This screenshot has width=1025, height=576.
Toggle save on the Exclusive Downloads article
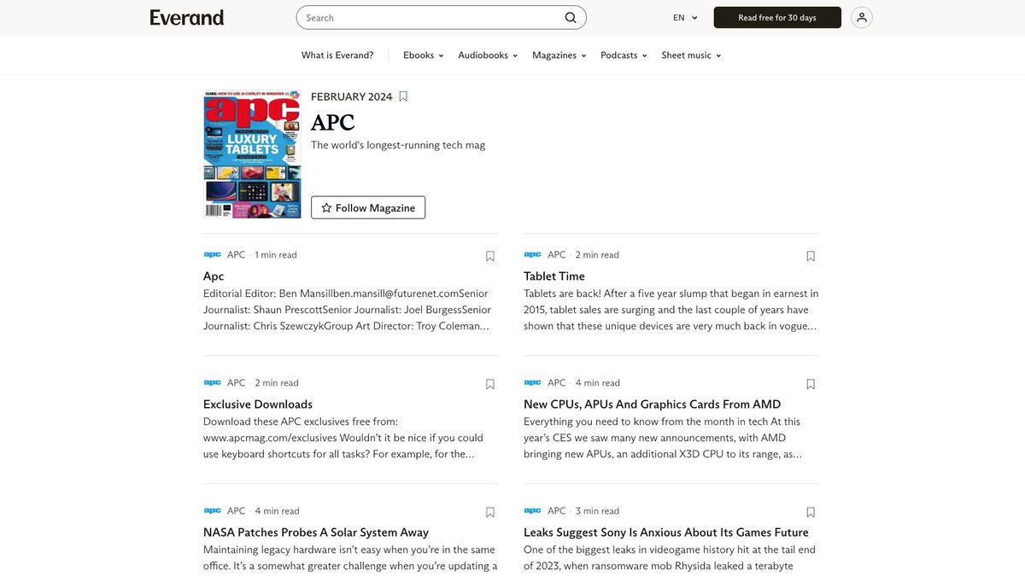pos(489,383)
